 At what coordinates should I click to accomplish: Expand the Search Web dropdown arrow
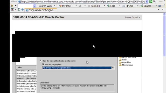tap(55, 6)
